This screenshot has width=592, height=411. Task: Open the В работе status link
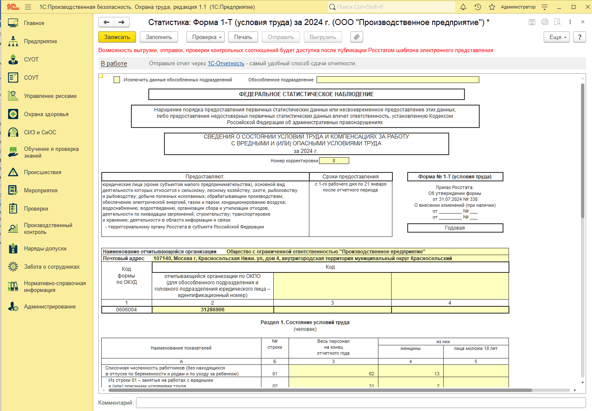click(x=114, y=64)
